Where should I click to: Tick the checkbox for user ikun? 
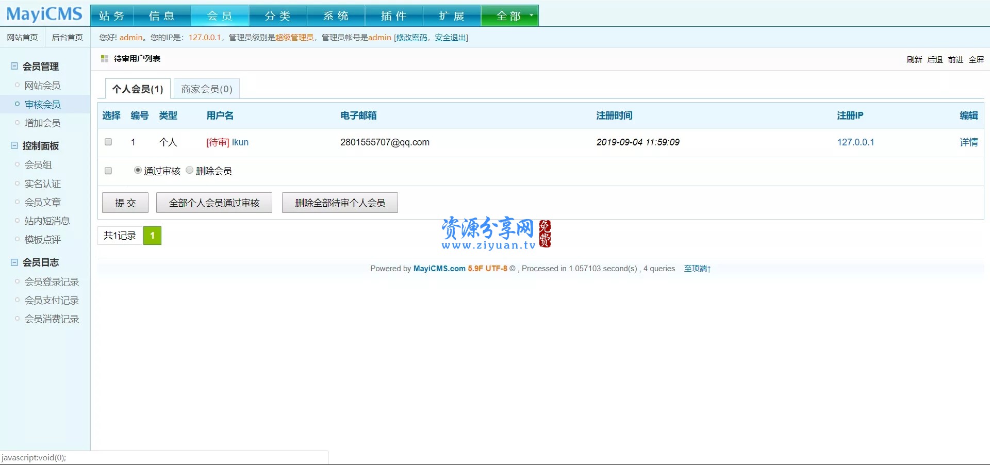(108, 142)
